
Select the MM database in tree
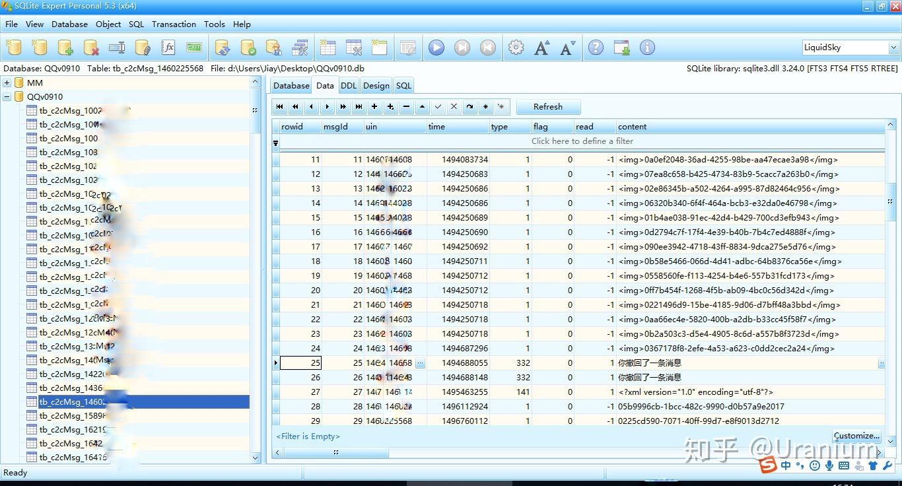point(35,83)
